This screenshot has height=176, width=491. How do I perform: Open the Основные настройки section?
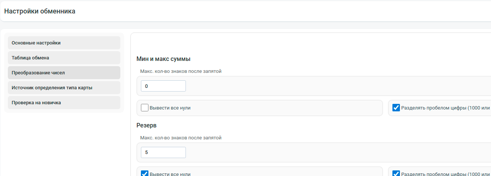pos(64,43)
